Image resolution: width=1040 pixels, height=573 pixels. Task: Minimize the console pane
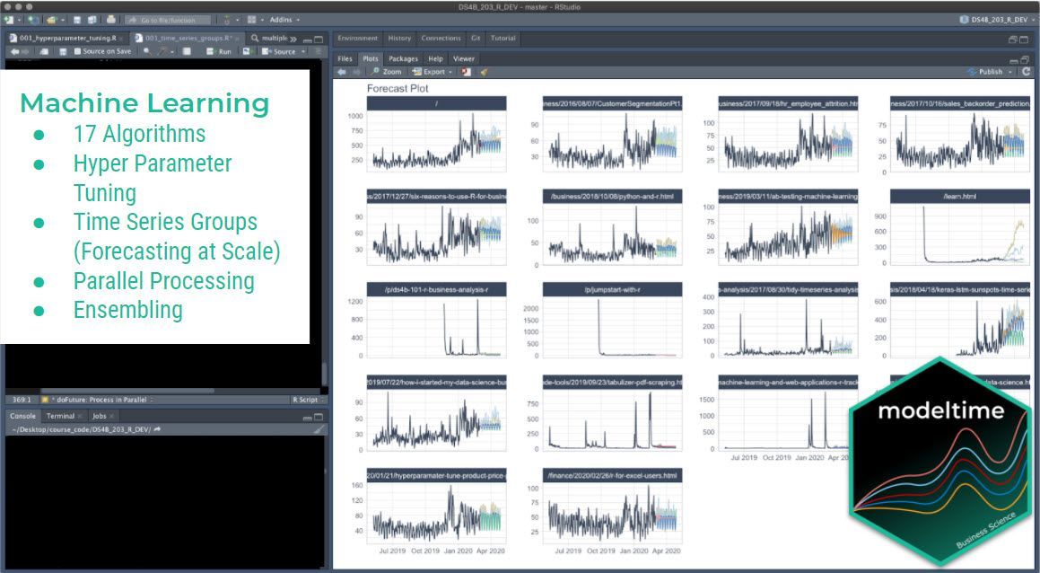307,417
